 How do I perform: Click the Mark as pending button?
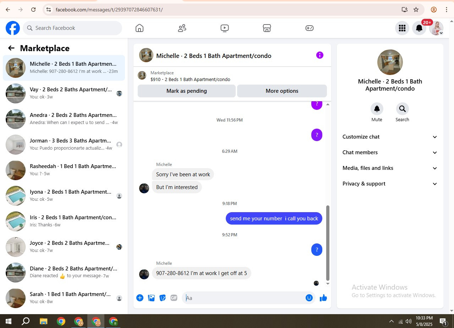(187, 91)
